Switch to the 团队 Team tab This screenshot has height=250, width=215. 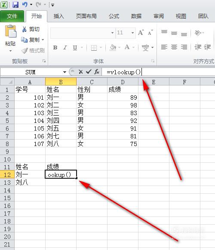coord(203,16)
